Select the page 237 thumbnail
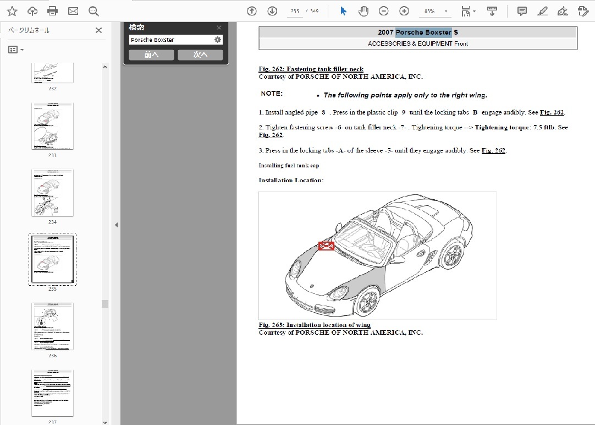Viewport: 595px width, 425px height. click(x=52, y=393)
